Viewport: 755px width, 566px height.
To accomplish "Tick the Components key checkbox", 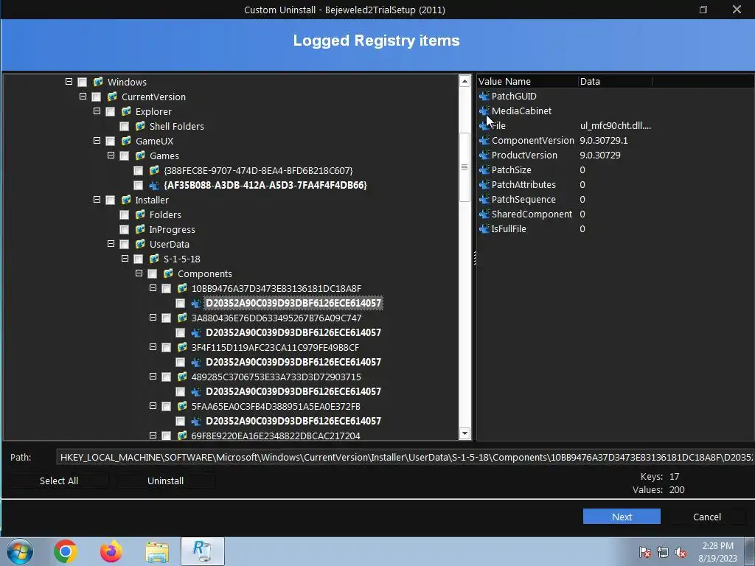I will coord(152,274).
